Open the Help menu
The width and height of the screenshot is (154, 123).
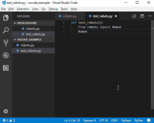[74, 9]
